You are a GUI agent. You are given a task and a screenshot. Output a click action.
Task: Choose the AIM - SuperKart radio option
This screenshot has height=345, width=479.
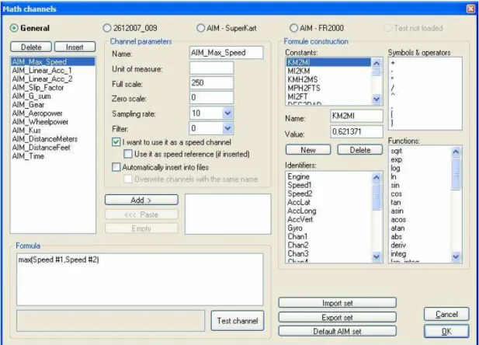[x=200, y=28]
